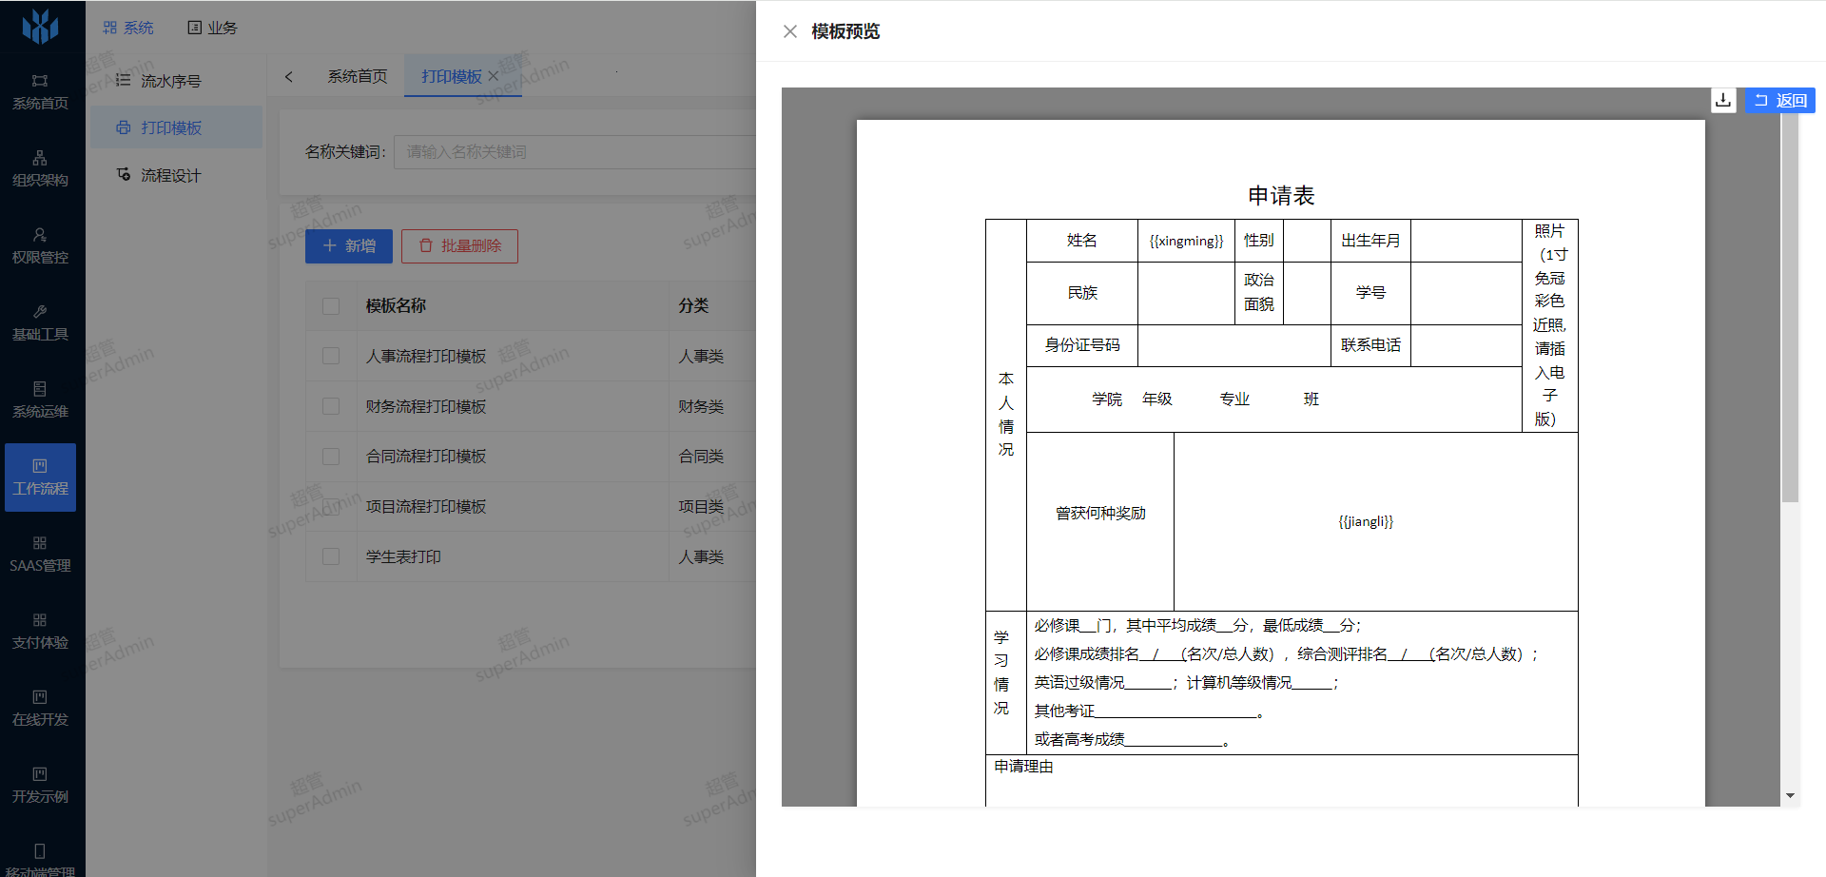Toggle the select-all header checkbox
Image resolution: width=1826 pixels, height=877 pixels.
pyautogui.click(x=331, y=306)
